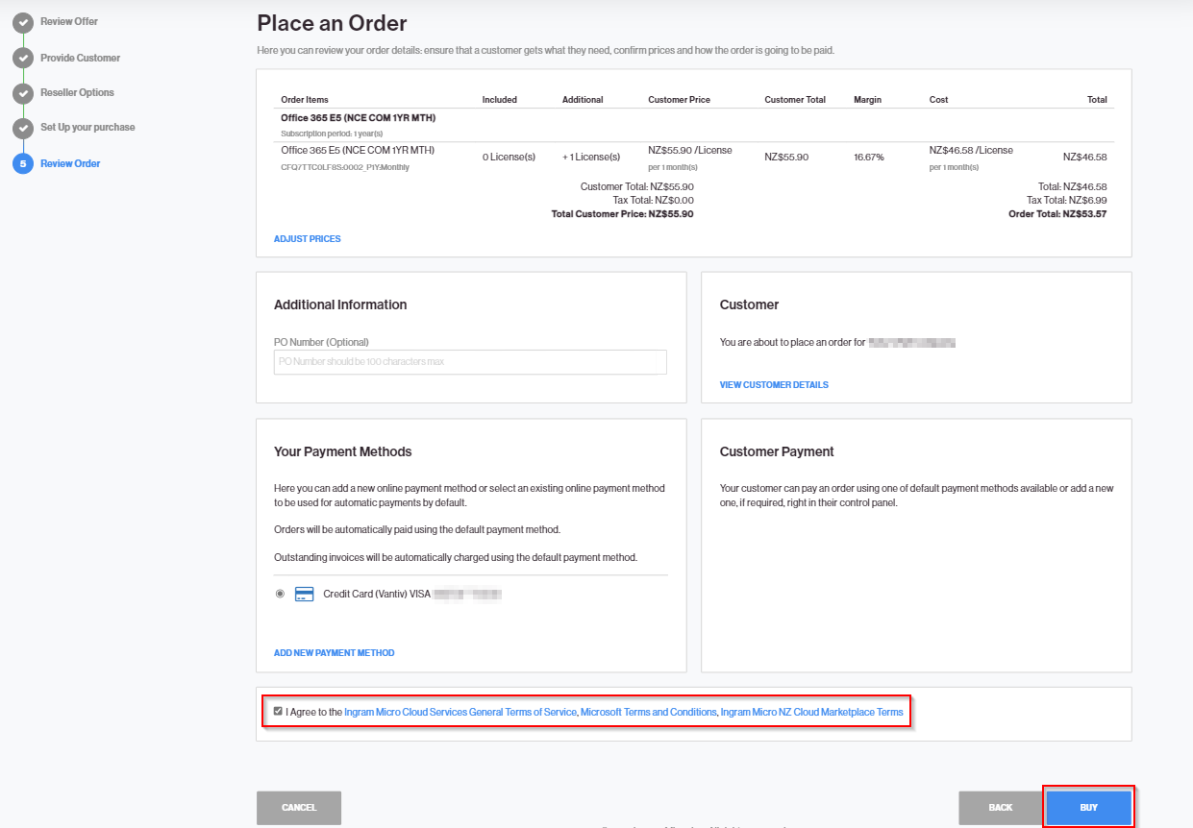1193x828 pixels.
Task: Go to the Set Up your purchase step
Action: [87, 127]
